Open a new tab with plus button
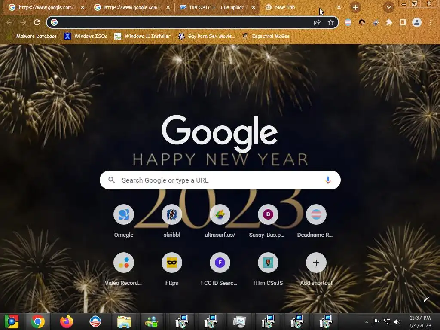440x330 pixels. pyautogui.click(x=355, y=8)
